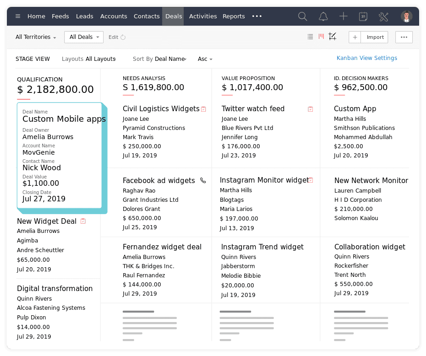The height and width of the screenshot is (356, 426).
Task: Click the VALUE PROPOSITION stage header
Action: click(248, 78)
